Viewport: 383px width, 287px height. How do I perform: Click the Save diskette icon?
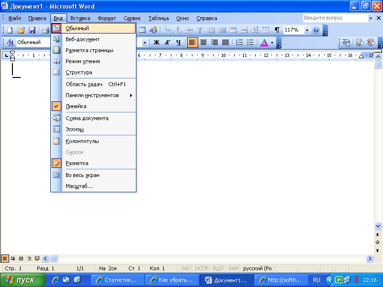pos(32,30)
